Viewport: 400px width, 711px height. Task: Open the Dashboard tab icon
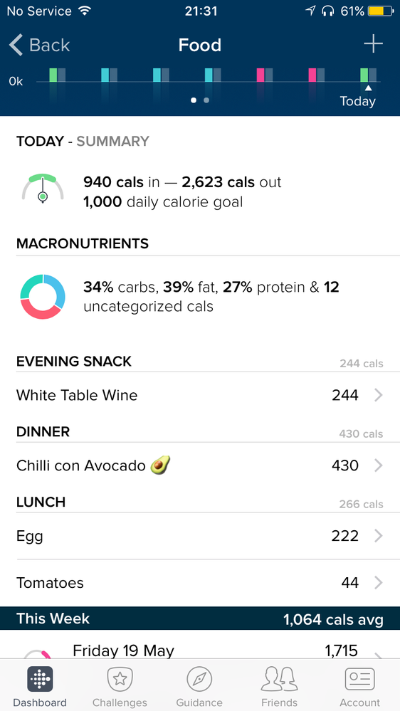click(40, 678)
